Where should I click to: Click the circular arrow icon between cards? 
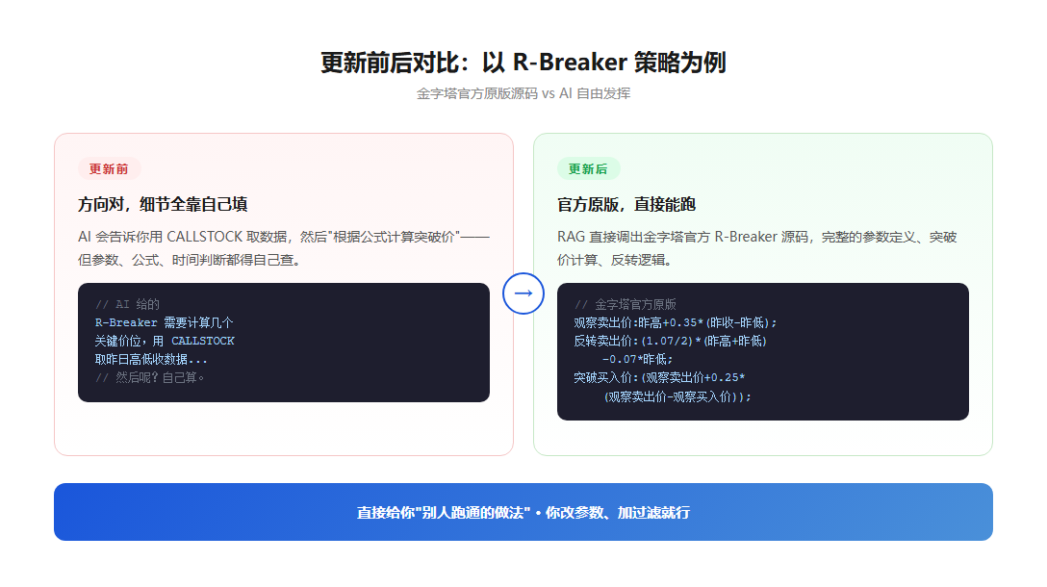point(523,293)
